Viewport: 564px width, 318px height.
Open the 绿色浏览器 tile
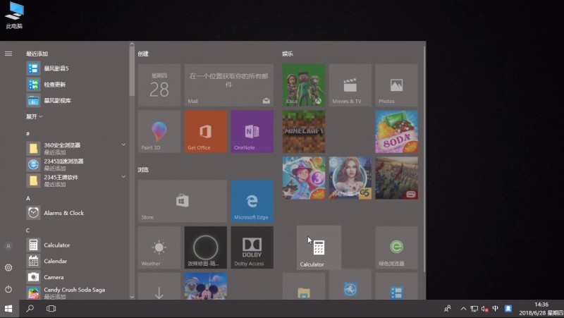point(397,247)
